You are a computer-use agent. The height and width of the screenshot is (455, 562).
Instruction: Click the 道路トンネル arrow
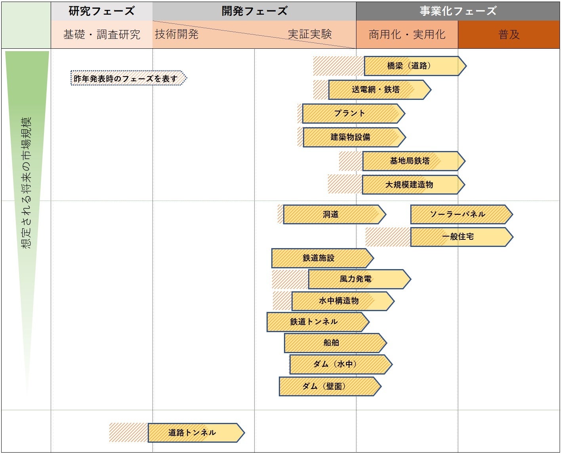coord(196,433)
